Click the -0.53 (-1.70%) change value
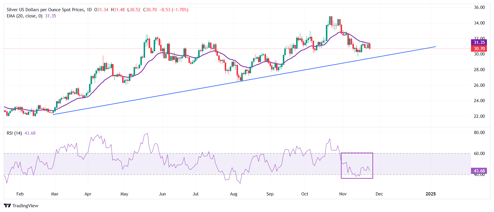494x212 pixels. click(174, 10)
